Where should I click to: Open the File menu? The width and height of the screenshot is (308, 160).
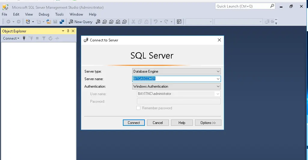(x=5, y=14)
